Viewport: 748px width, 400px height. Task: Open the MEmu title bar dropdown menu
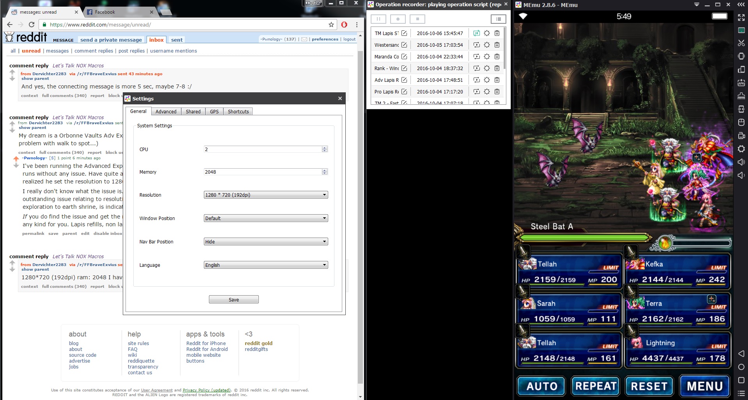(697, 5)
